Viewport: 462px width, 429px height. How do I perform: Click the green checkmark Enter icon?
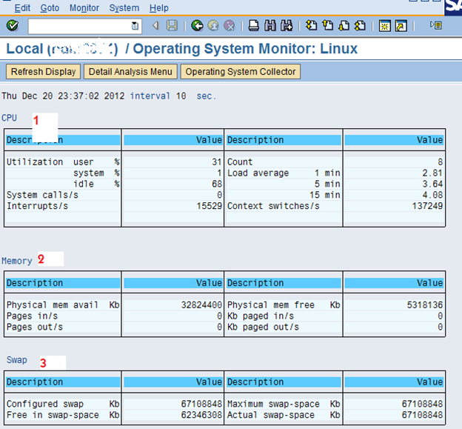(x=13, y=26)
